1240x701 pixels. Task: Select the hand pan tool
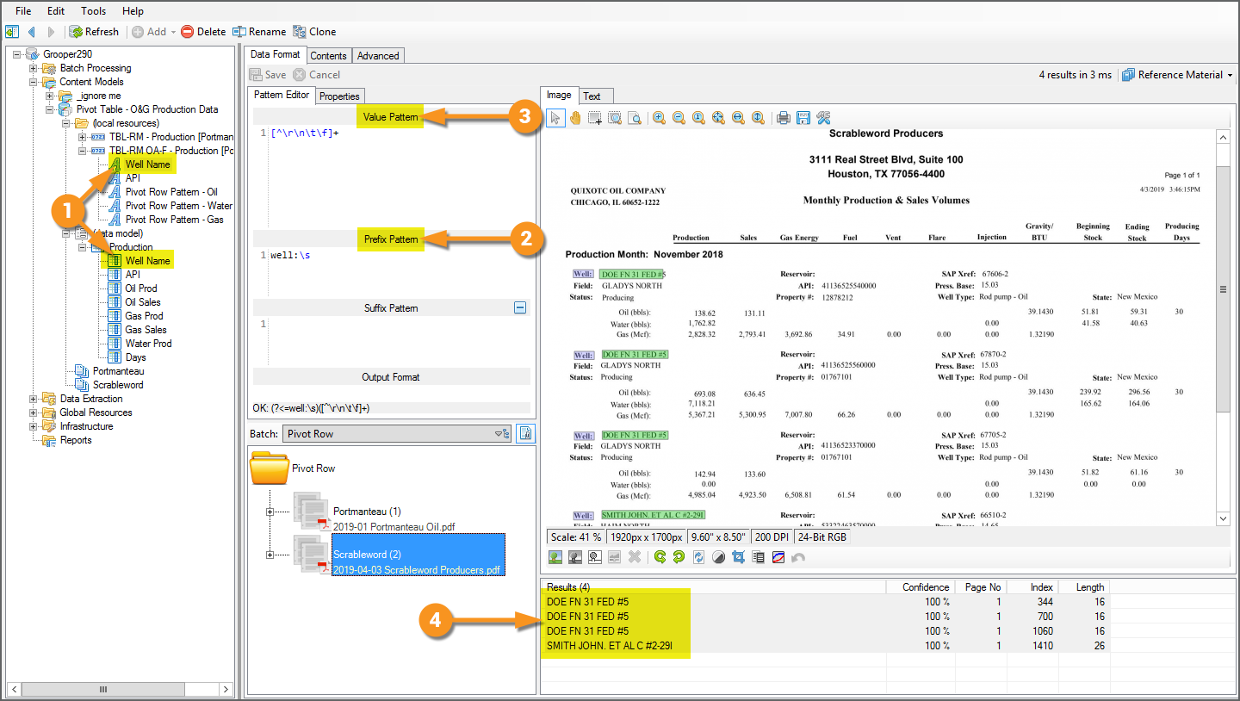pos(576,118)
